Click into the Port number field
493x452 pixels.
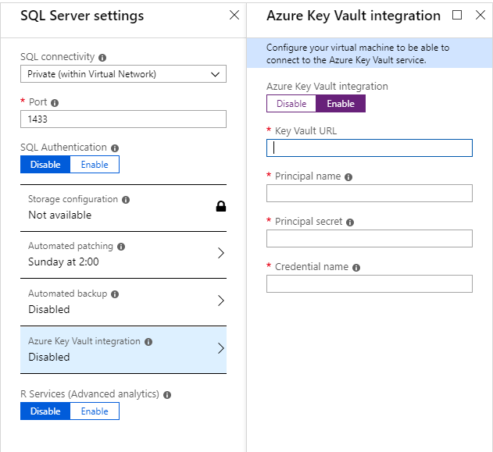[123, 119]
